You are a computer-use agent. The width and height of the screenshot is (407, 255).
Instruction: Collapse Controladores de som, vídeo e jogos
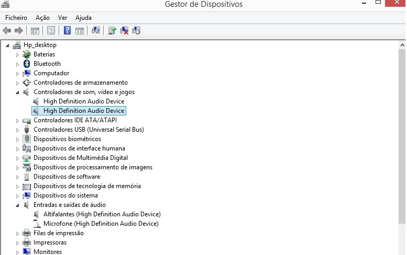pyautogui.click(x=17, y=92)
